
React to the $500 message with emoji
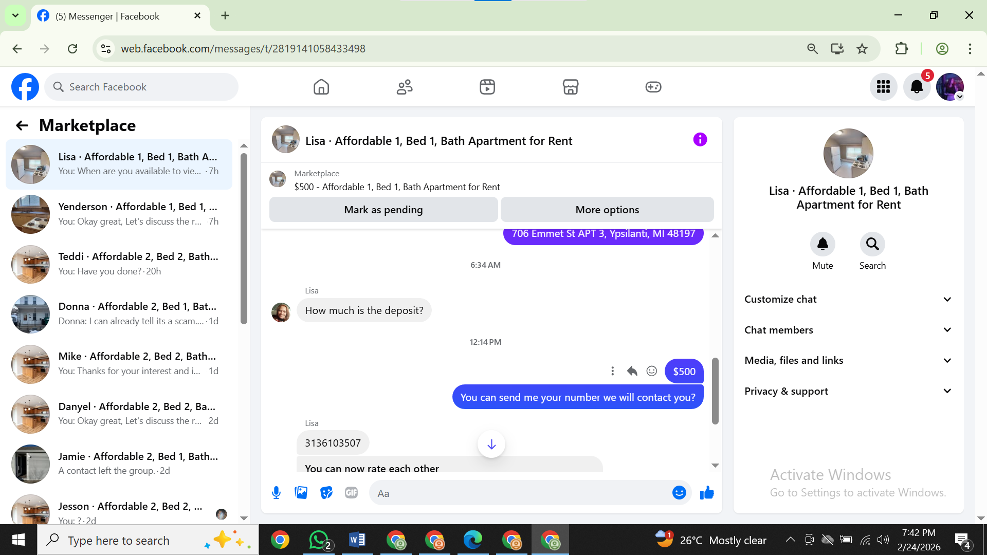point(651,371)
